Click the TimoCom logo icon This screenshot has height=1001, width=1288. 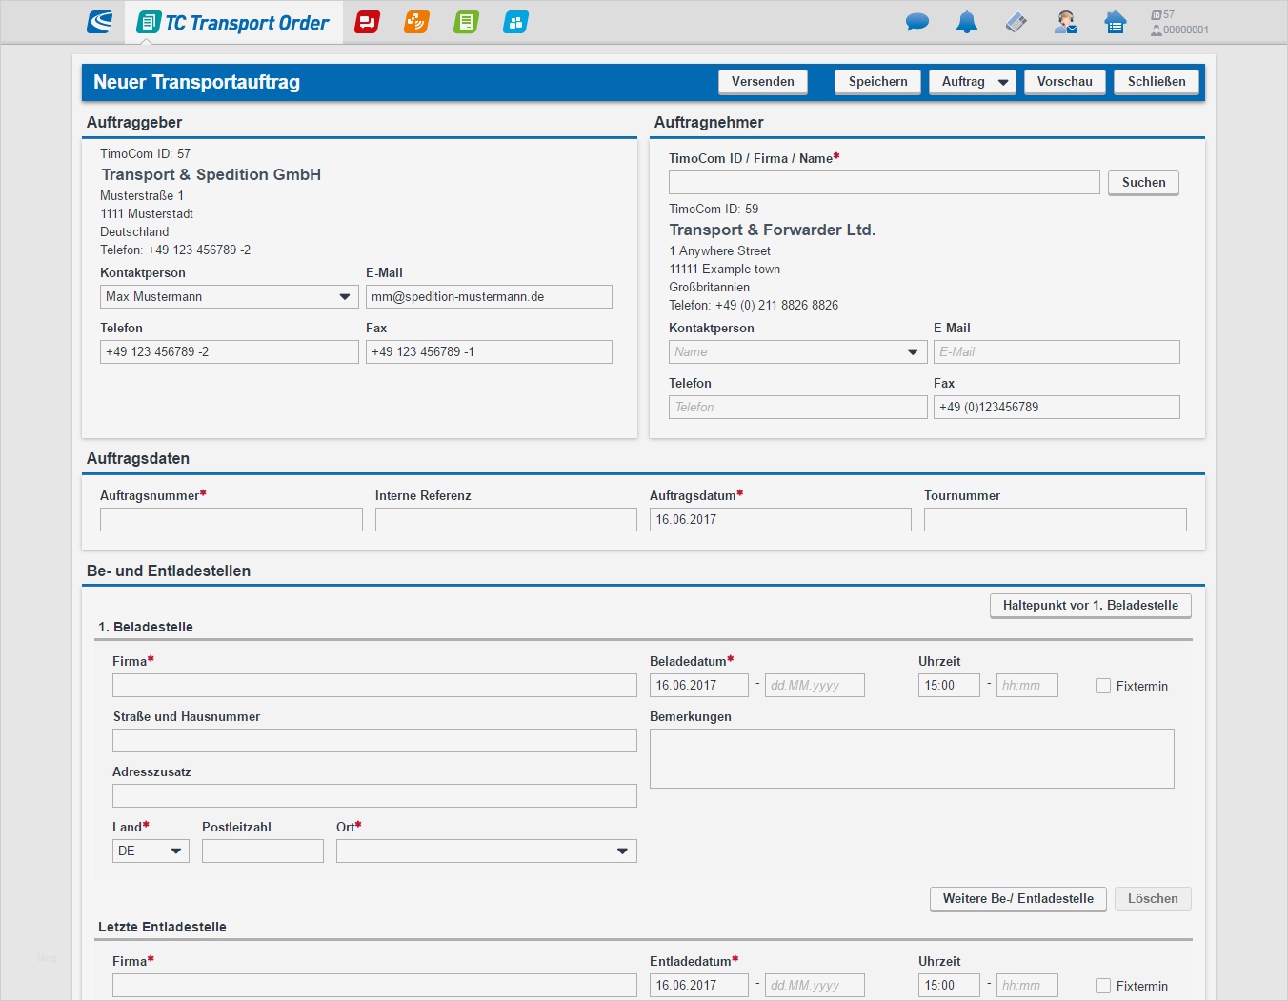coord(99,22)
